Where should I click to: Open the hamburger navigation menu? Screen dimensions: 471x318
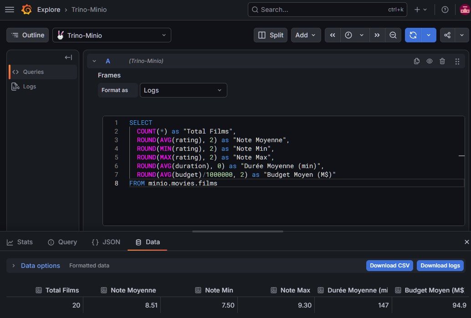[x=10, y=10]
